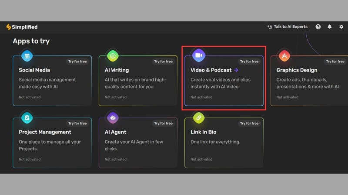Image resolution: width=348 pixels, height=195 pixels.
Task: Open the Link In Bio card title
Action: pyautogui.click(x=203, y=132)
